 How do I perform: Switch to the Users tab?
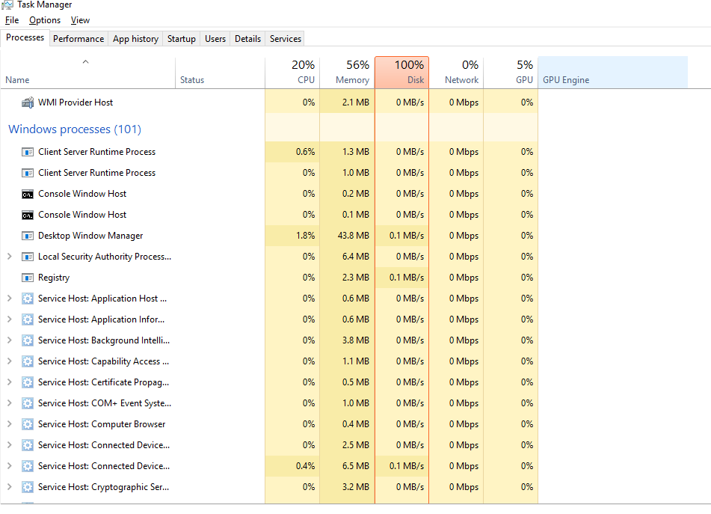[x=215, y=39]
